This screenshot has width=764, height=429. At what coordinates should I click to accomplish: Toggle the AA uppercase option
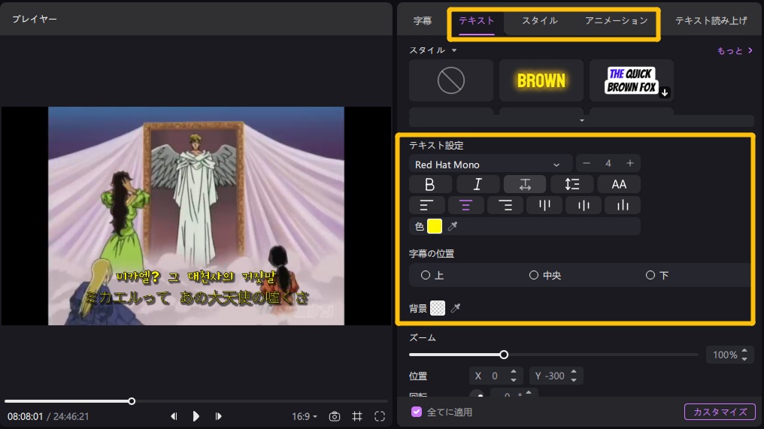tap(619, 185)
